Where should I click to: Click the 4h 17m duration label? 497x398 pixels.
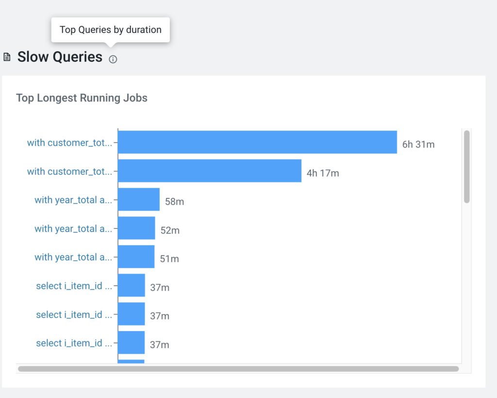(x=322, y=173)
